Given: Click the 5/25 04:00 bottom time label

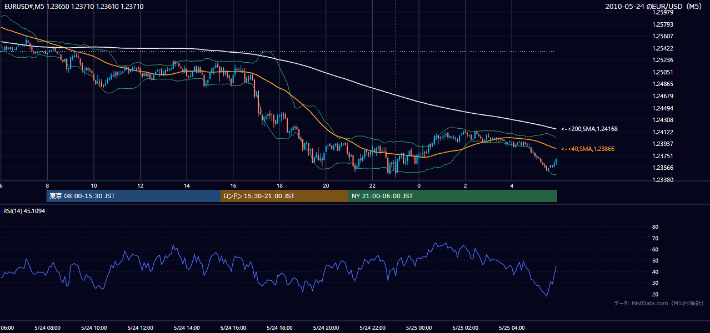Looking at the screenshot, I should point(512,327).
